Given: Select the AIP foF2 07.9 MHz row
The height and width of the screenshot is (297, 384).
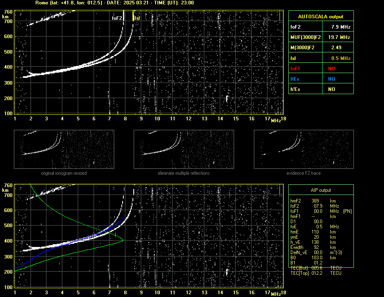Looking at the screenshot, I should [x=315, y=206].
